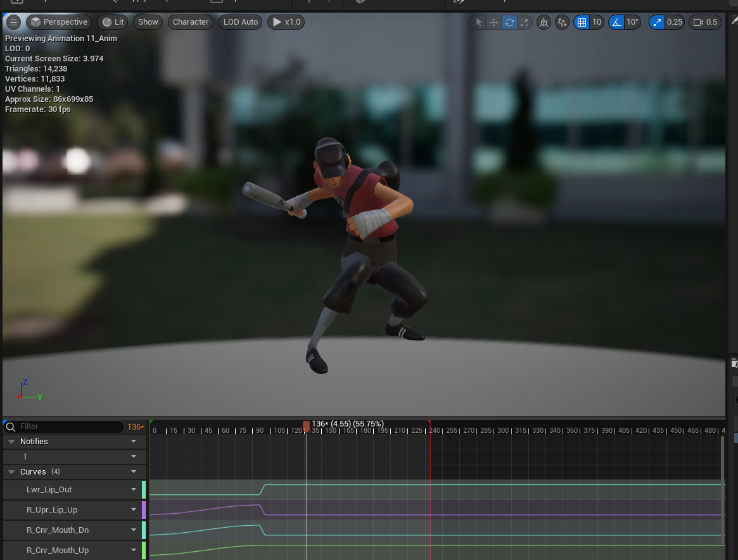
Task: Open the Show menu in viewport
Action: 148,22
